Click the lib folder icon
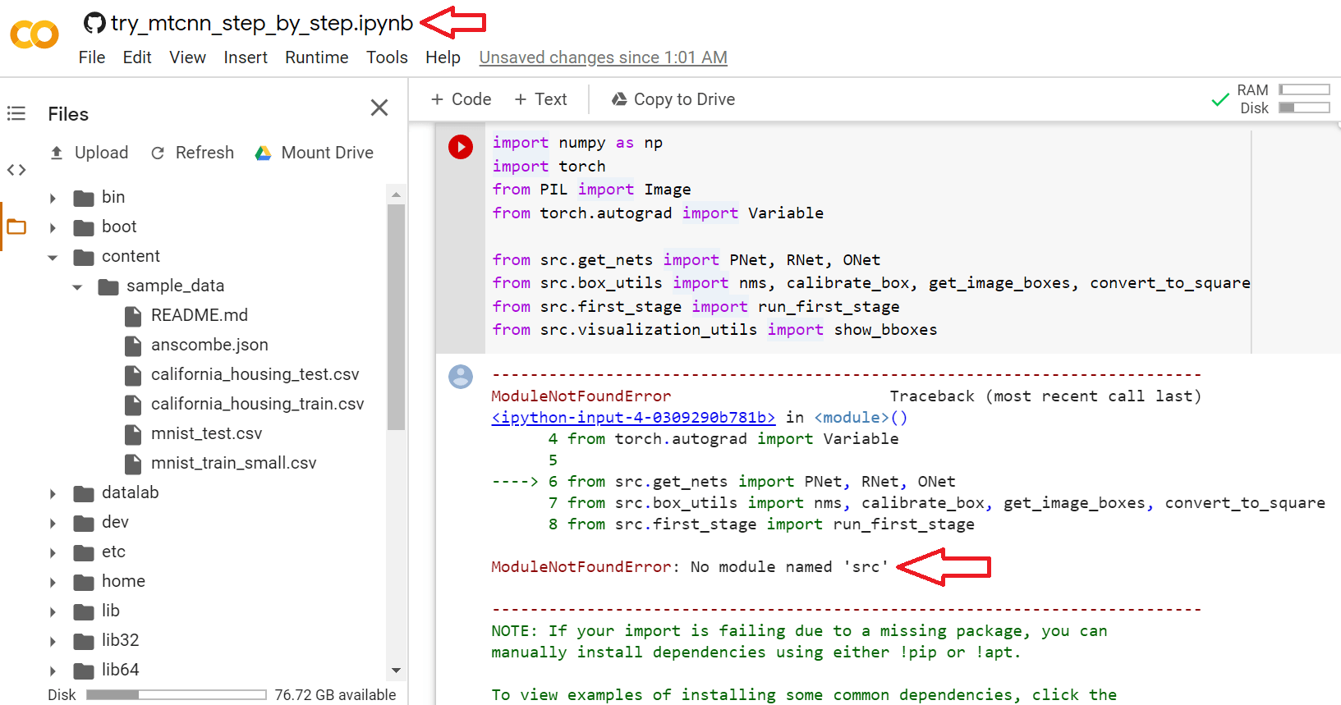Screen dimensions: 1341x705 point(84,611)
